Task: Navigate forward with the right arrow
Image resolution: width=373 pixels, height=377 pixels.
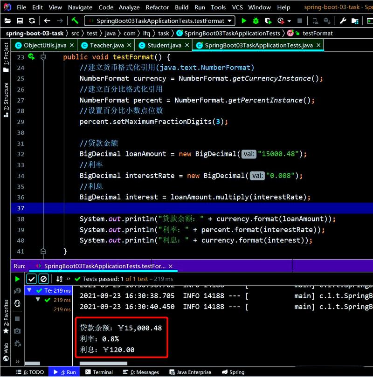Action: tap(60, 21)
